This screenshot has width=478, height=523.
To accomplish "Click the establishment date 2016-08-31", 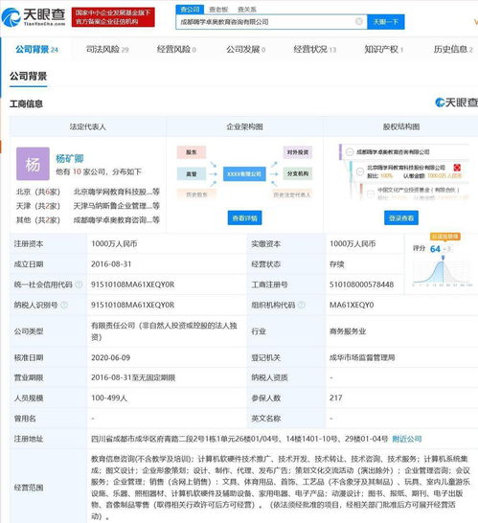I will 111,264.
